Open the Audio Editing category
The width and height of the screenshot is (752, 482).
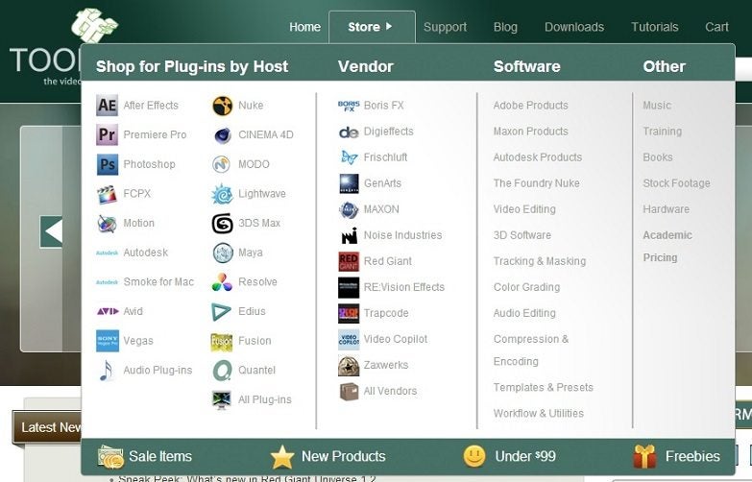[524, 313]
